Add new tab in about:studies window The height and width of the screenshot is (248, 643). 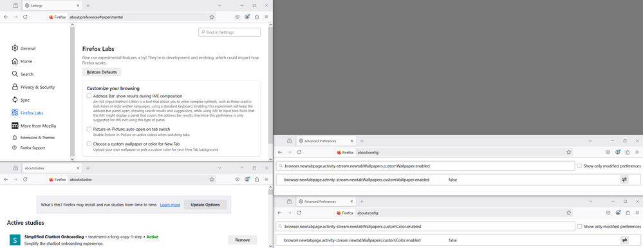pos(88,168)
